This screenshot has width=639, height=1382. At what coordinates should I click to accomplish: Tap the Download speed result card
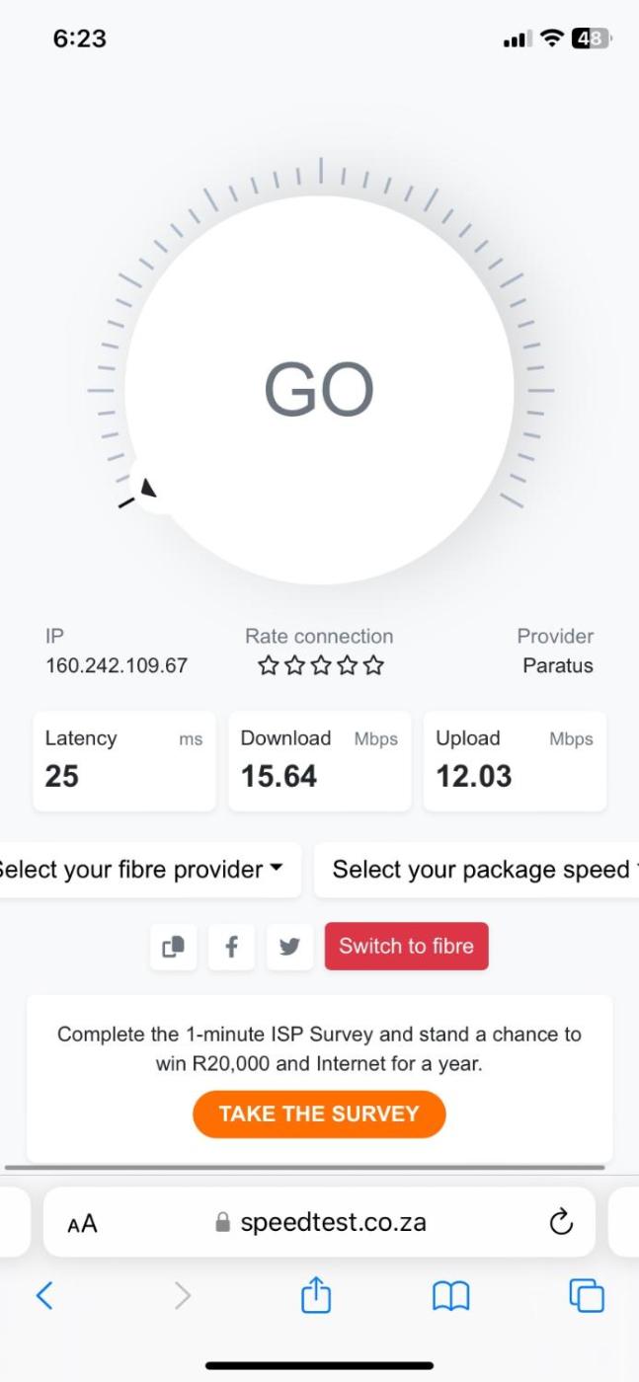319,761
